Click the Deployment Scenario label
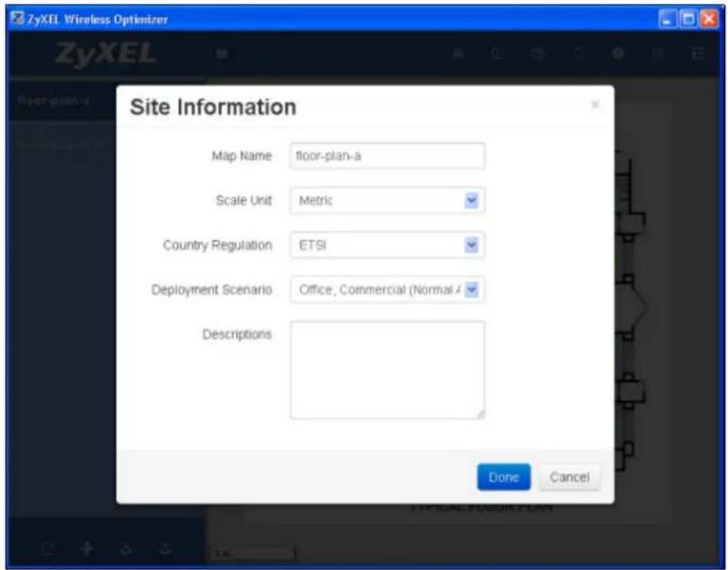Image resolution: width=728 pixels, height=570 pixels. [211, 290]
